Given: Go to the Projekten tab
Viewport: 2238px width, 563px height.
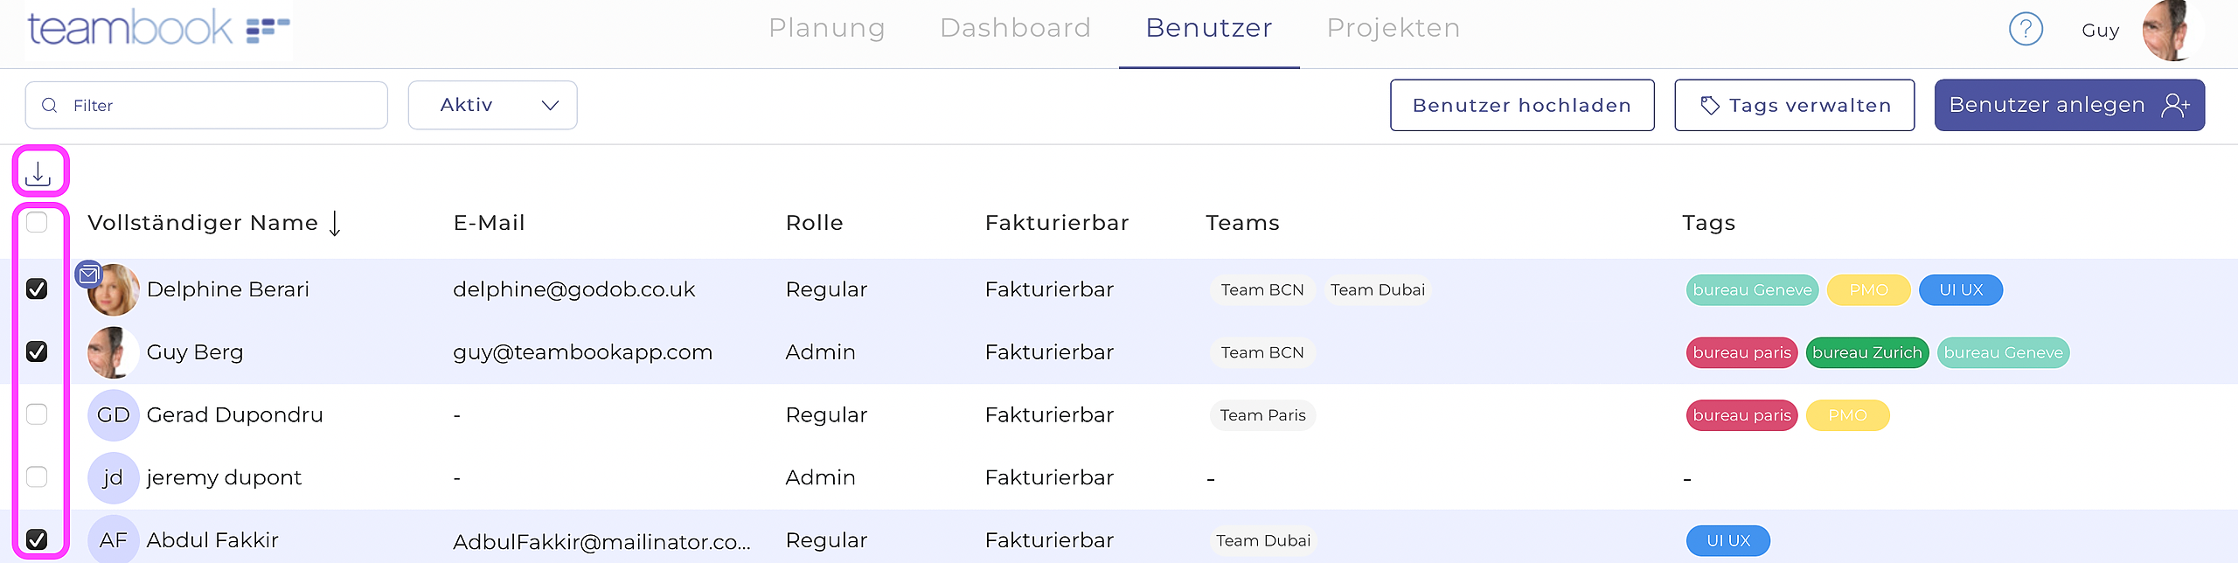Looking at the screenshot, I should click(1393, 29).
